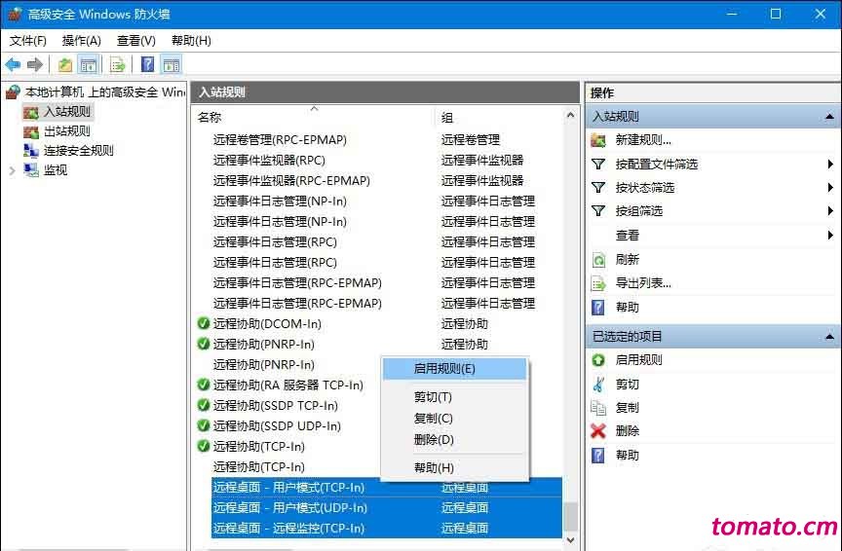Viewport: 842px width, 551px height.
Task: Select 出站规则 in the left tree
Action: pos(67,130)
